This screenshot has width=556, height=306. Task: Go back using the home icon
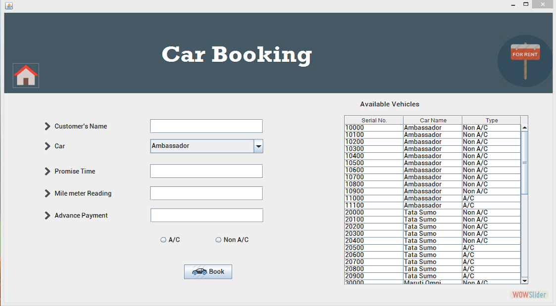pyautogui.click(x=26, y=76)
